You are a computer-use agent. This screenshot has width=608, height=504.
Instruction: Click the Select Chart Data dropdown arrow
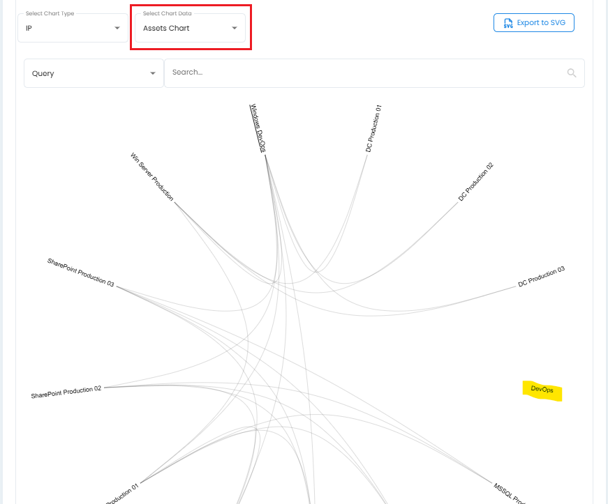(x=235, y=29)
